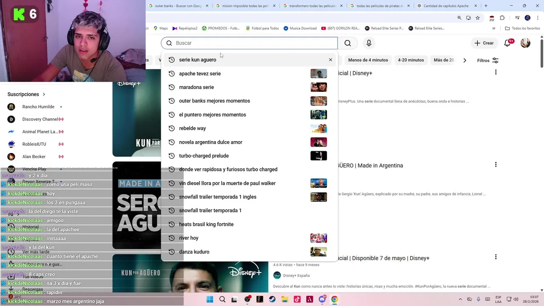The height and width of the screenshot is (306, 544).
Task: Click history icon beside 'rebelde way'
Action: click(172, 128)
